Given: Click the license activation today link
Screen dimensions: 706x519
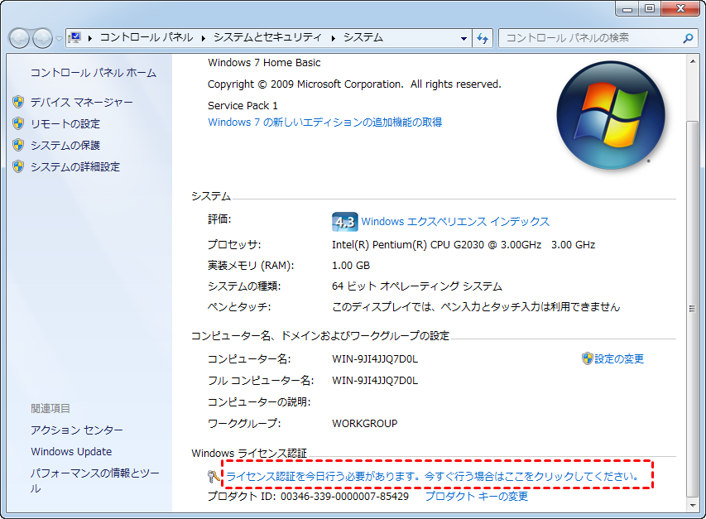Looking at the screenshot, I should (432, 476).
